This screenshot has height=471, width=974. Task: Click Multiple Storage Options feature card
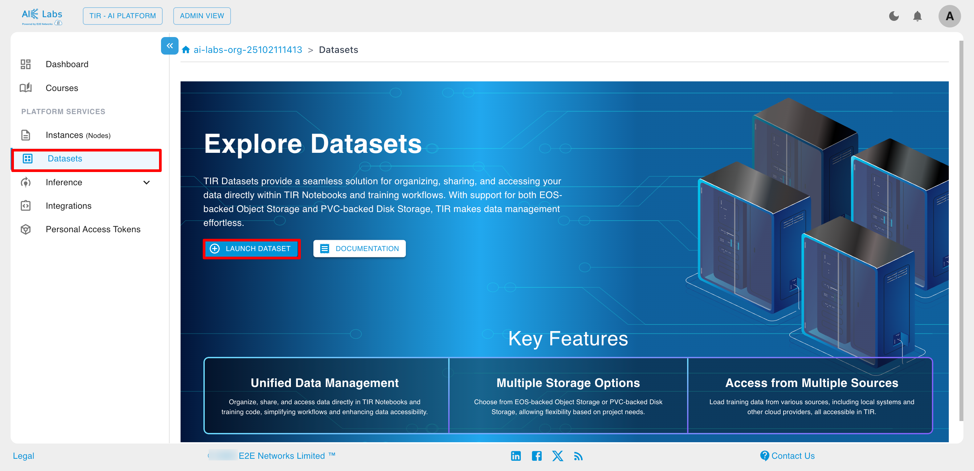568,396
